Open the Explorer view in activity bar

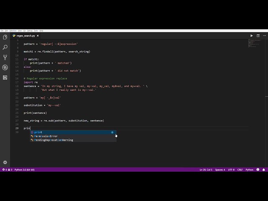(5, 37)
